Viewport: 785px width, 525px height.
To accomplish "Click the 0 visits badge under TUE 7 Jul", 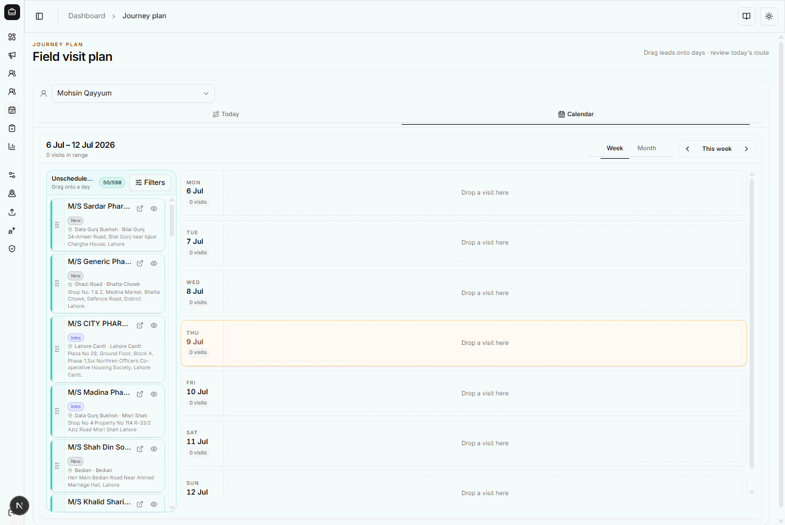I will pyautogui.click(x=198, y=252).
